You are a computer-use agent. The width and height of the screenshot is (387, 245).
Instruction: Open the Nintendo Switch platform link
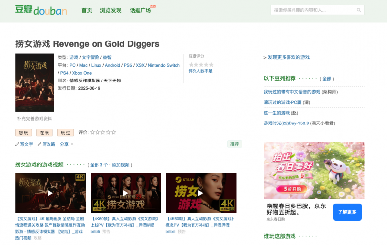164,65
